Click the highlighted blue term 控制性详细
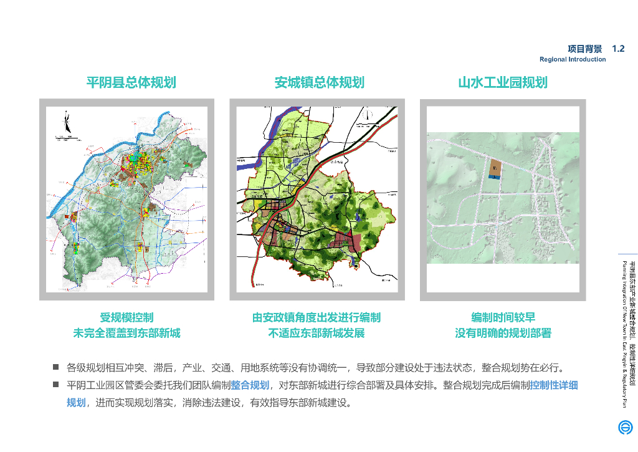The image size is (638, 452). pyautogui.click(x=554, y=385)
